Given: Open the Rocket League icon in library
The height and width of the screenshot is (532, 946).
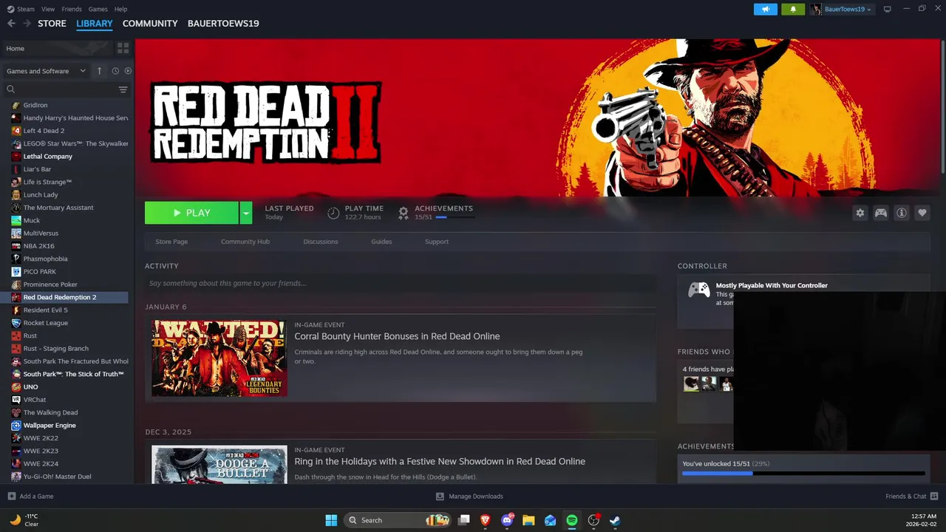Looking at the screenshot, I should 16,323.
